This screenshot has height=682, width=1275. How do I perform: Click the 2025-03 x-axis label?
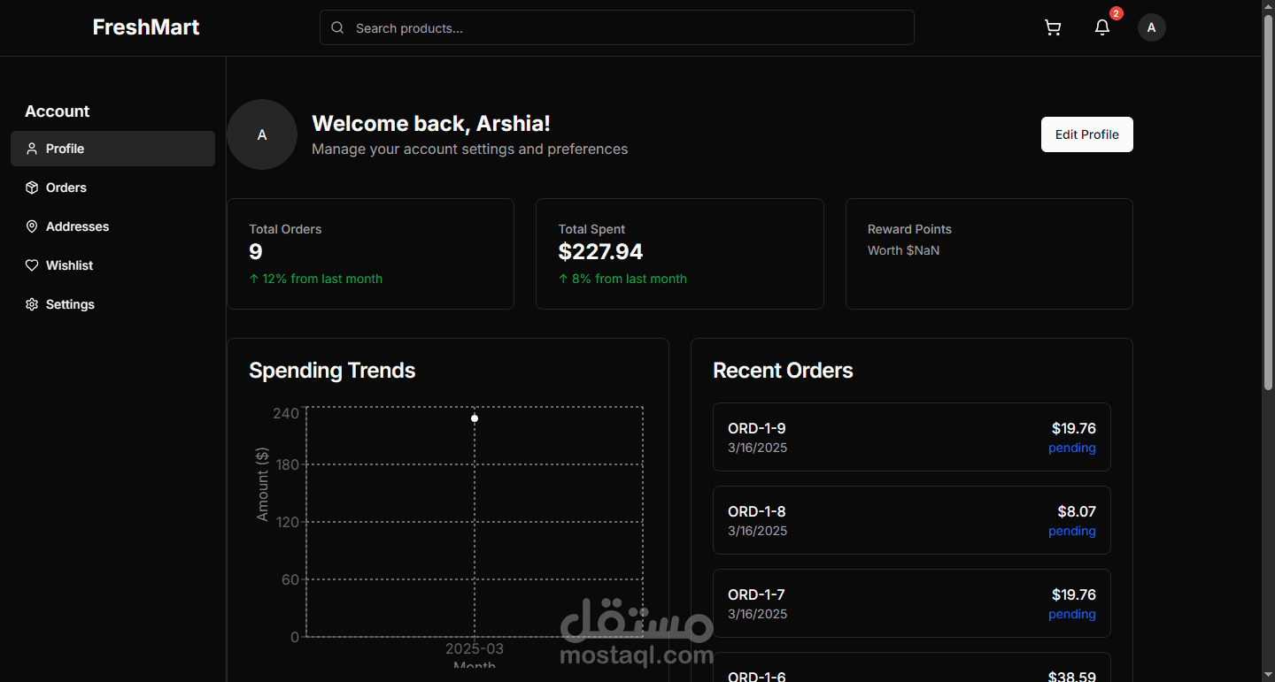pos(475,648)
